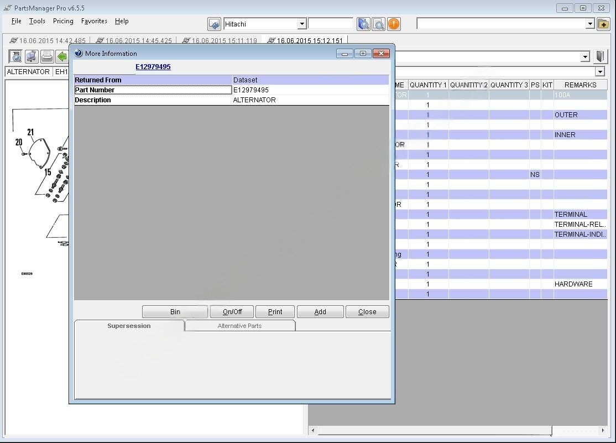Toggle the On/Off button in the dialog
Screen dimensions: 616x443
point(232,312)
